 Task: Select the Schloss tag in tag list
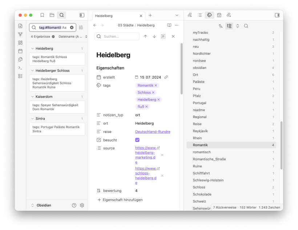click(x=231, y=187)
